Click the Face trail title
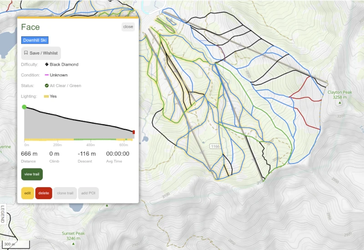This screenshot has width=364, height=250. point(30,27)
